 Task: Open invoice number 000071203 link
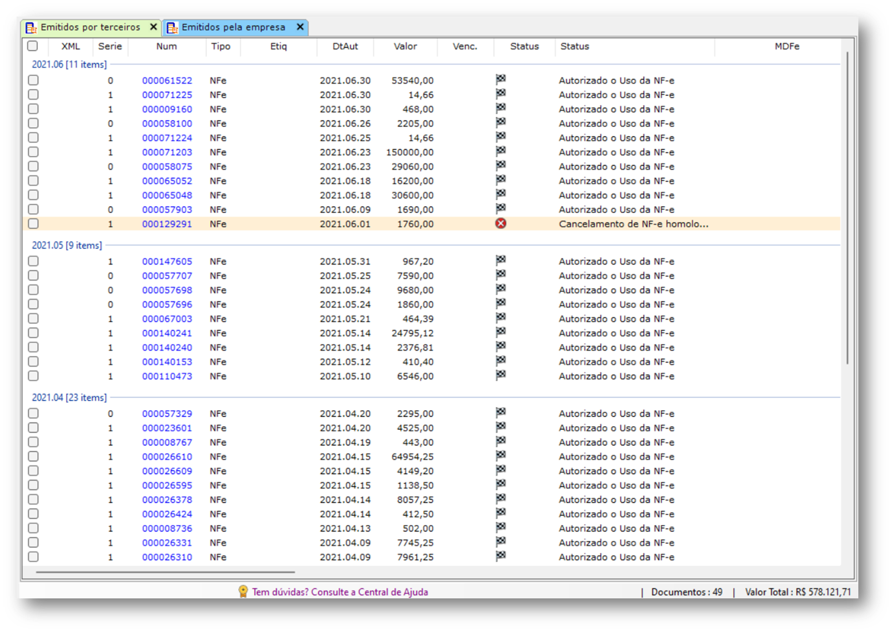[167, 152]
